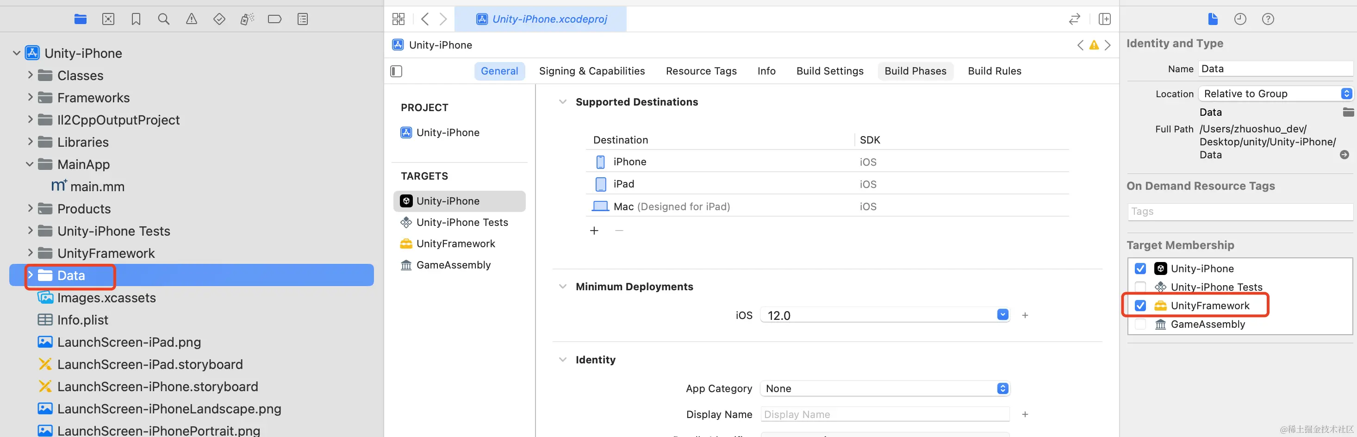Switch to the General tab
Screen dimensions: 1357x437
tap(499, 71)
